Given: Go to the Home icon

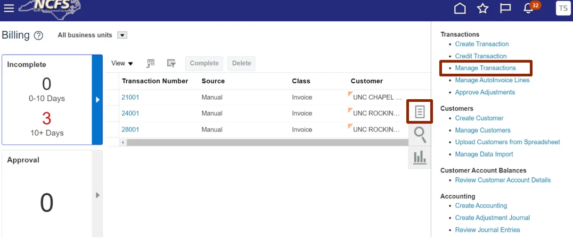Looking at the screenshot, I should 460,8.
